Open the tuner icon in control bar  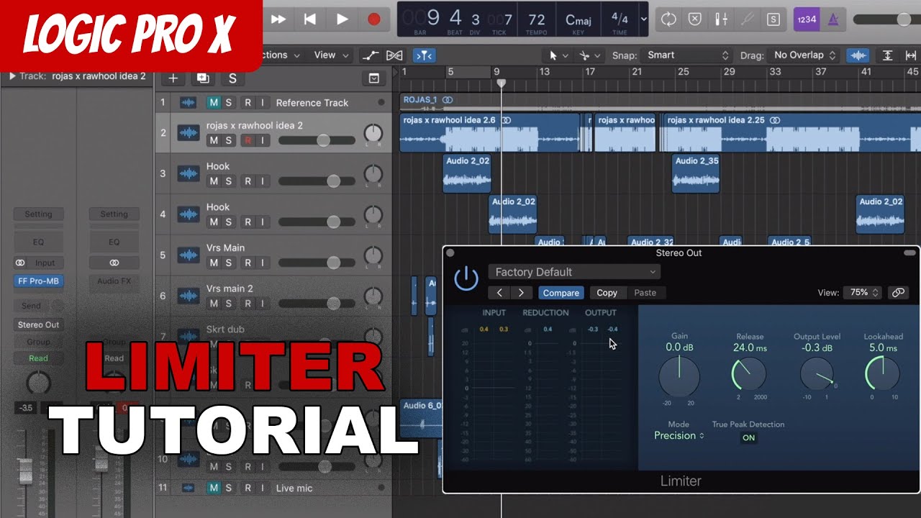747,19
